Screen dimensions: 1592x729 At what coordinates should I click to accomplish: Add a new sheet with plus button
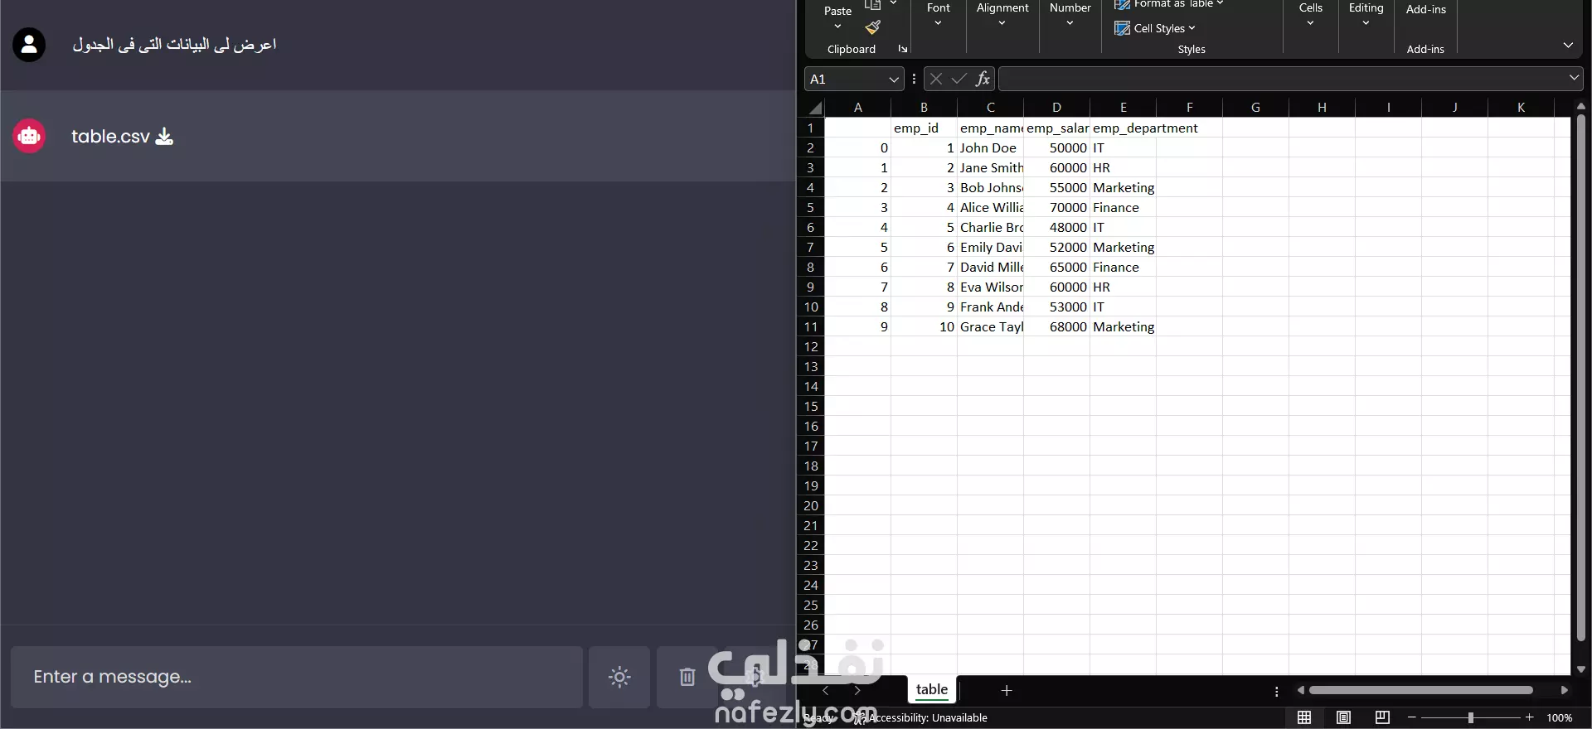click(1007, 690)
